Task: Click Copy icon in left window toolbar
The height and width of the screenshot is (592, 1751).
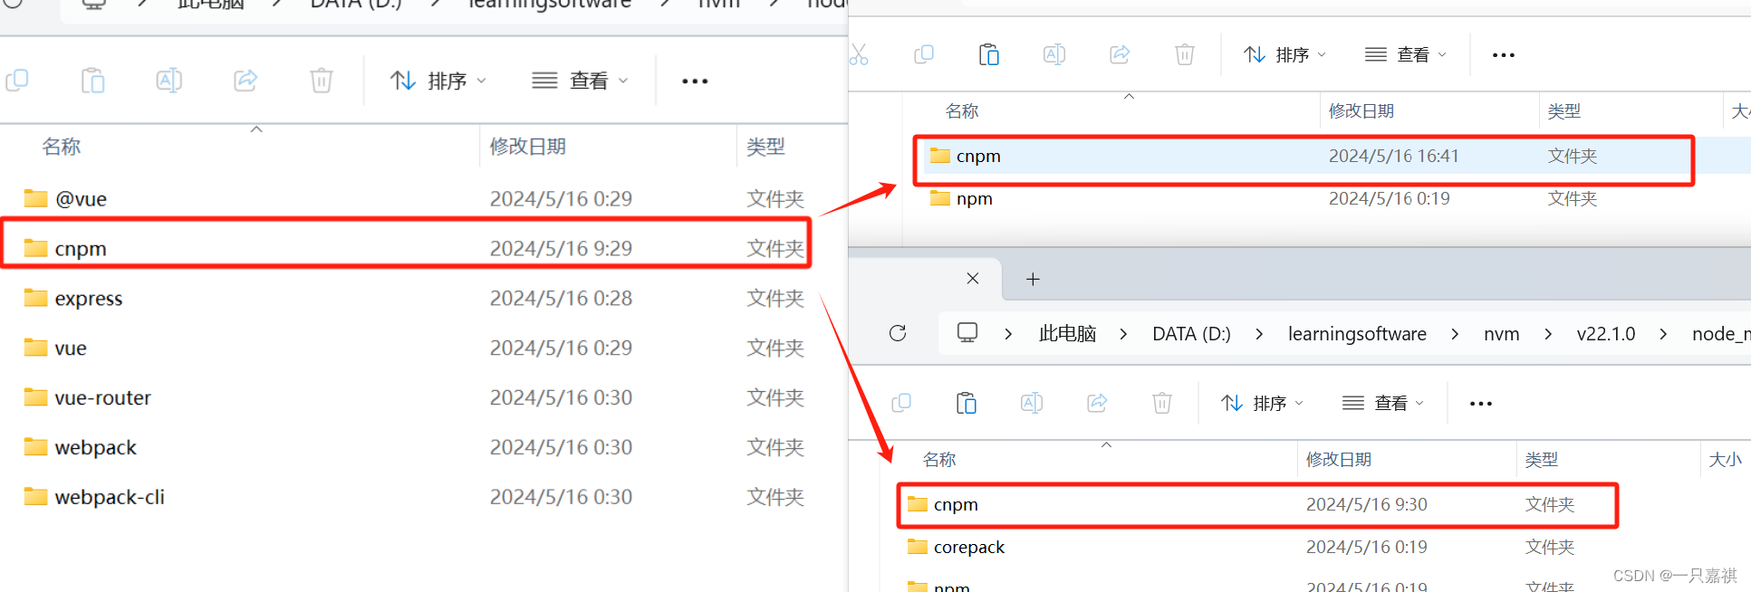Action: click(x=17, y=81)
